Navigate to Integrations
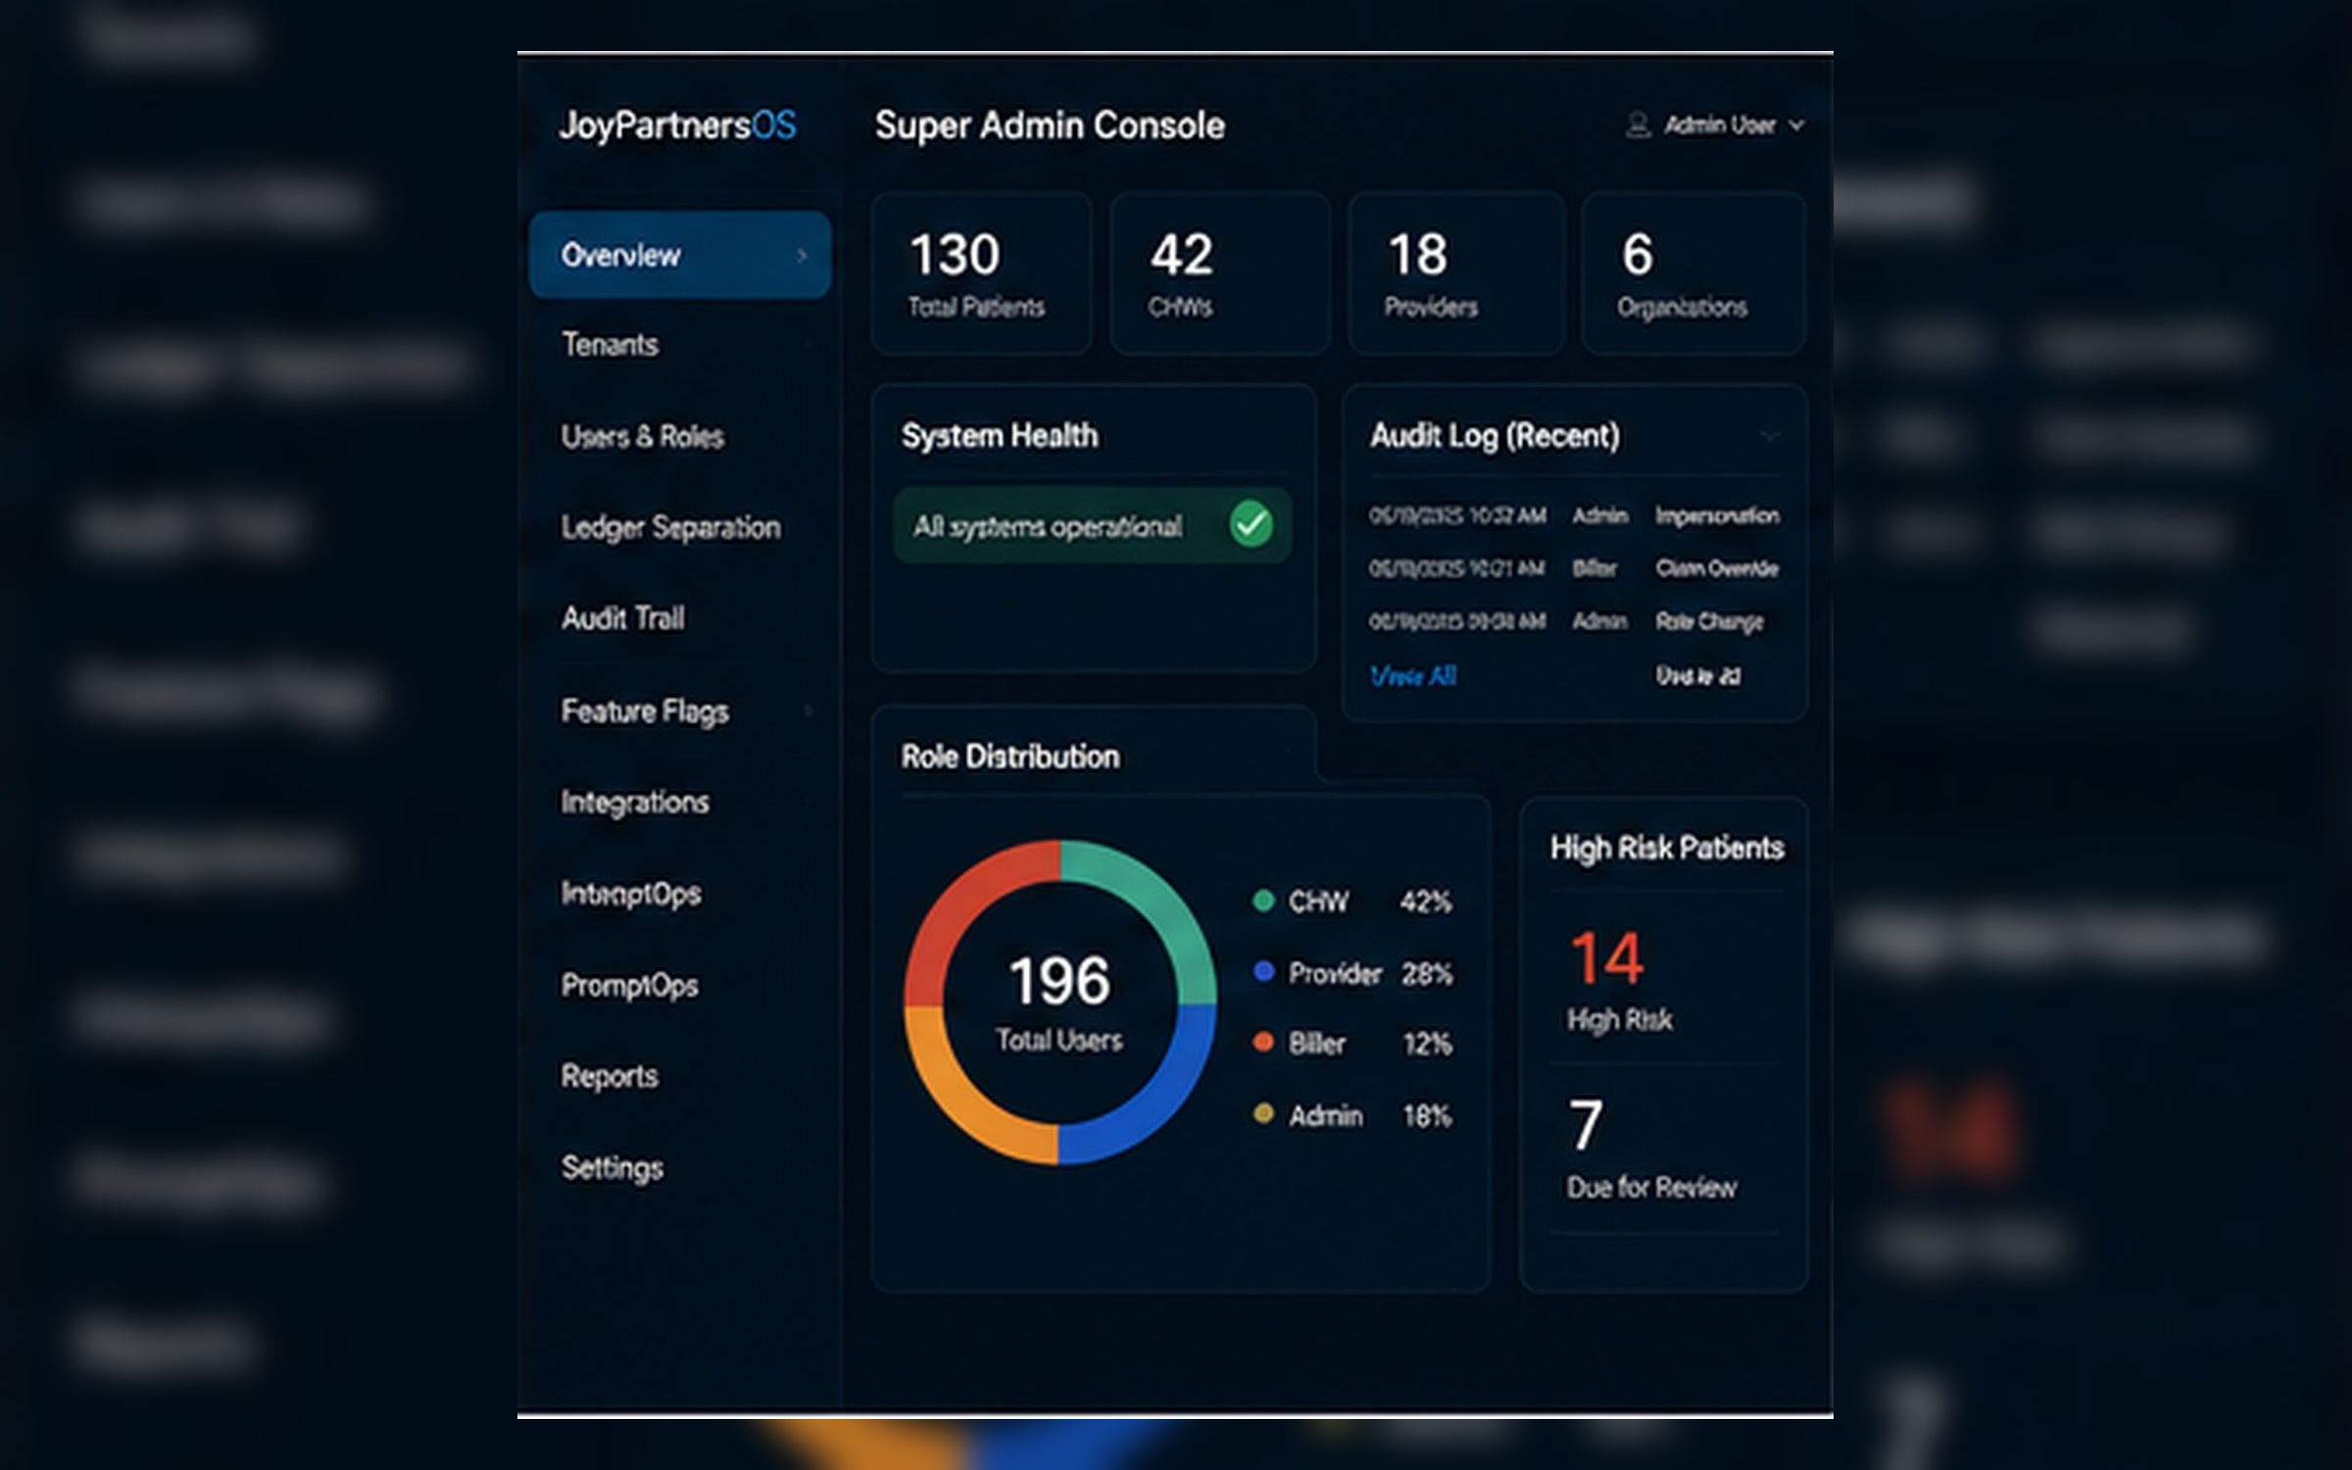Screen dimensions: 2352x1470 pyautogui.click(x=634, y=802)
